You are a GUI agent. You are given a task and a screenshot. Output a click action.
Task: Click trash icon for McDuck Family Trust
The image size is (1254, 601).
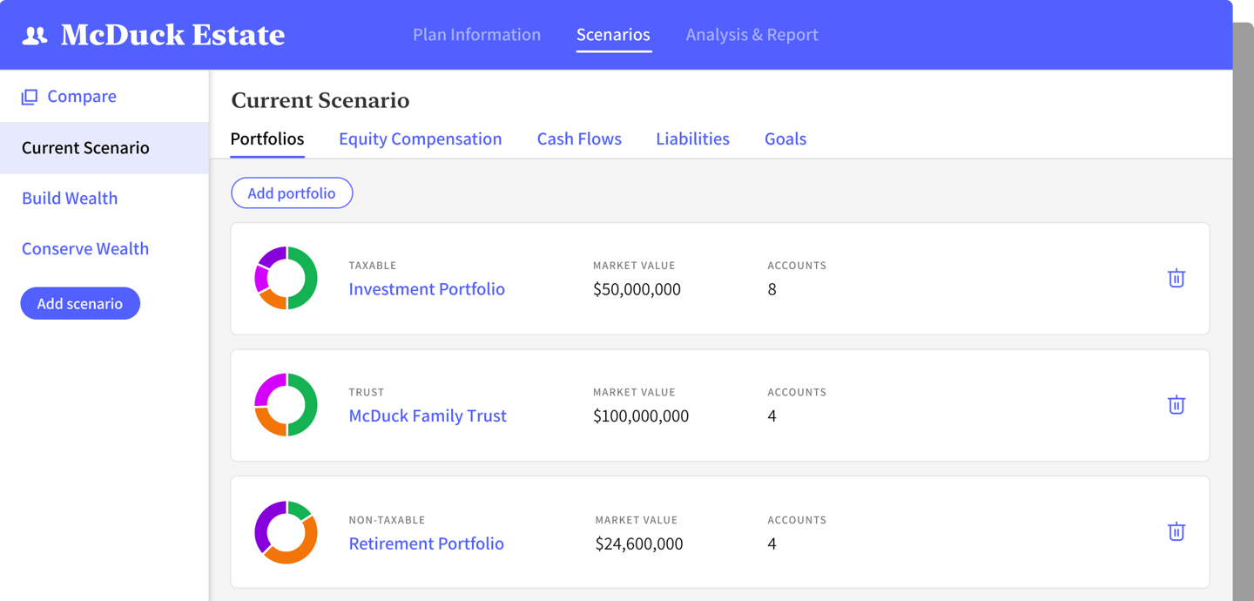(1176, 405)
